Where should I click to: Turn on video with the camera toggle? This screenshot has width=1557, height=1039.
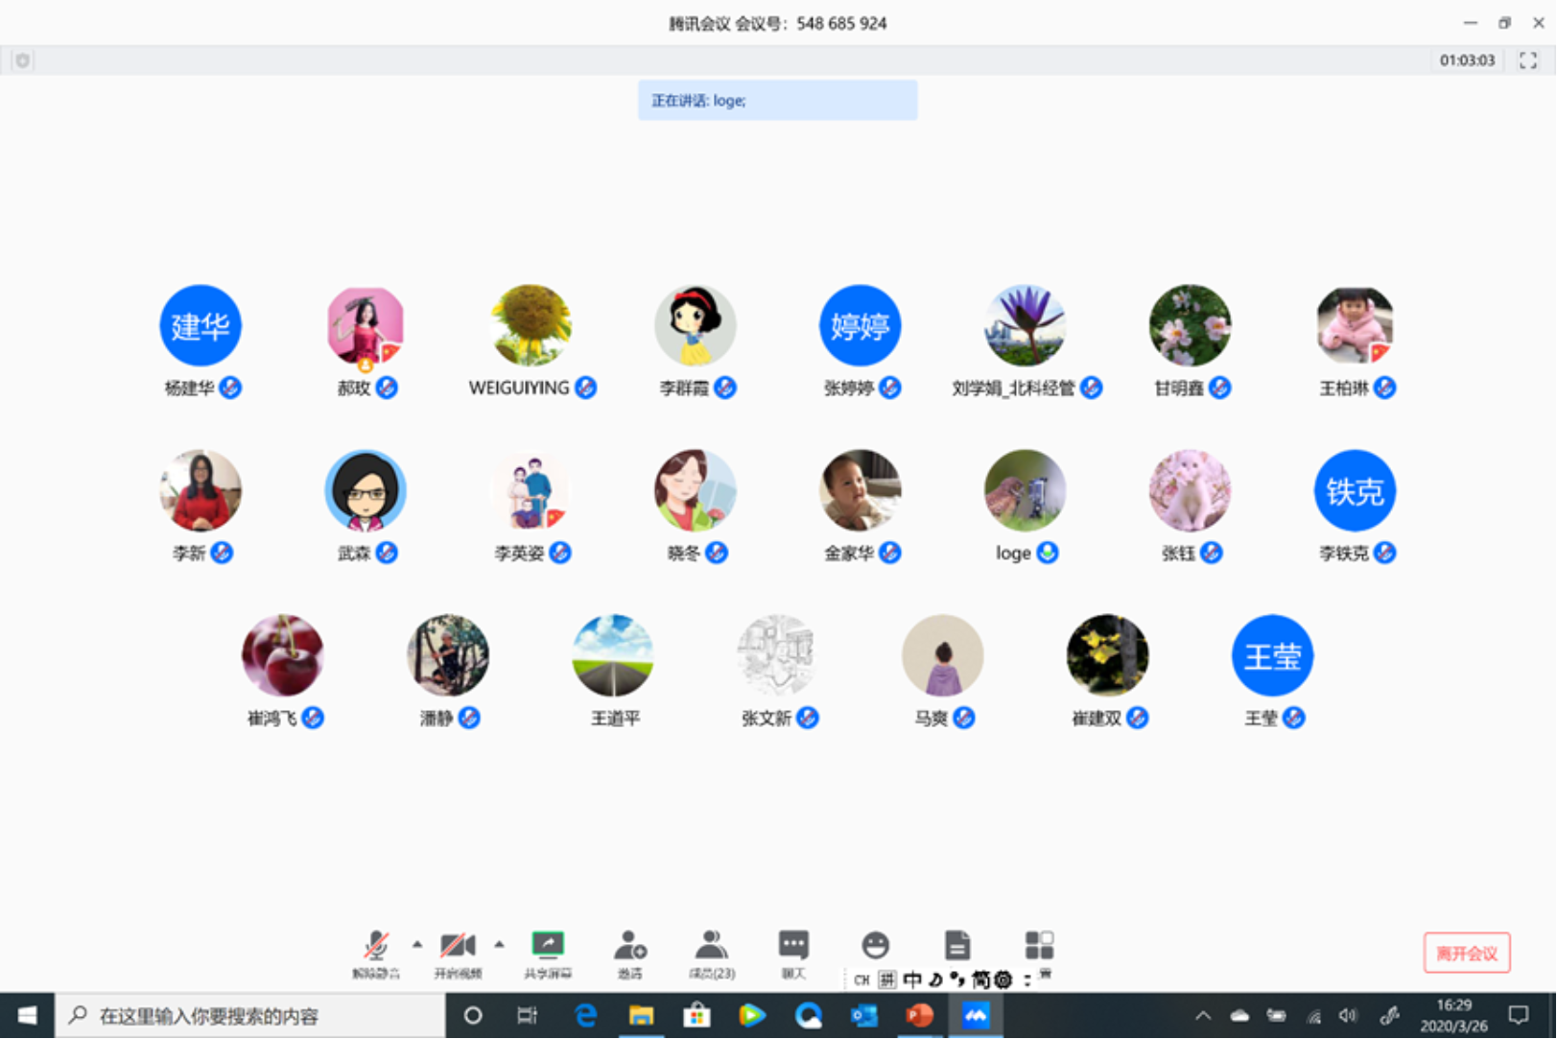coord(458,948)
